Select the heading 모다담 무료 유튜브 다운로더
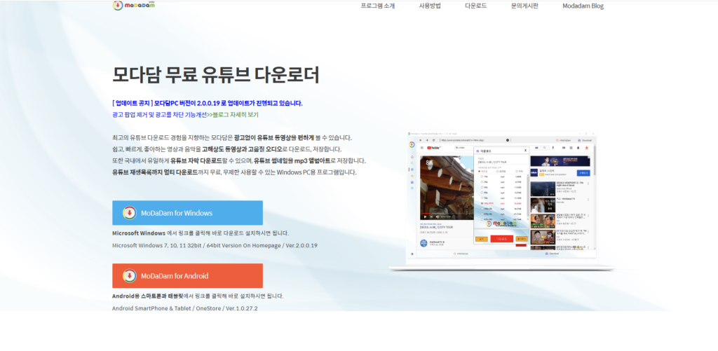 [216, 75]
